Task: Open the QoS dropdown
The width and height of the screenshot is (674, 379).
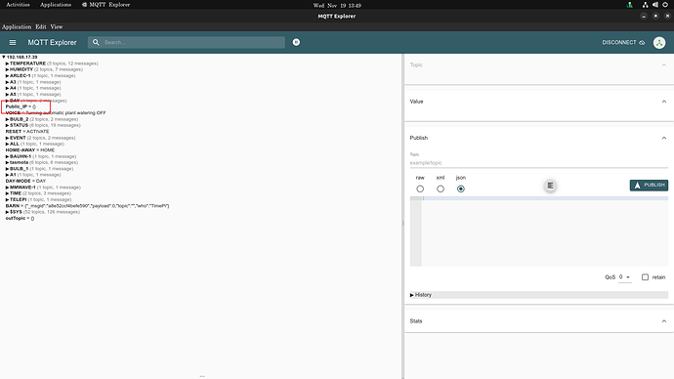Action: pyautogui.click(x=624, y=277)
